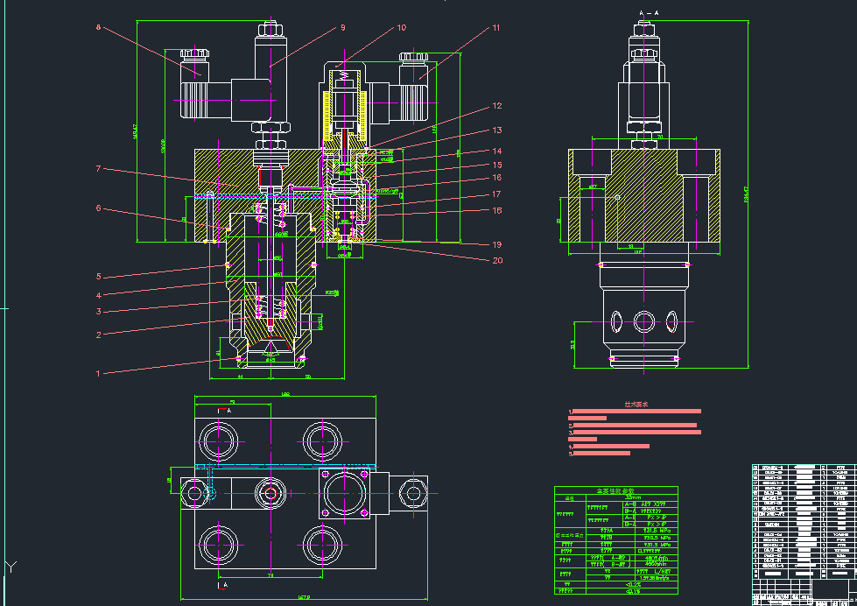Select part balloon number 10

(402, 27)
